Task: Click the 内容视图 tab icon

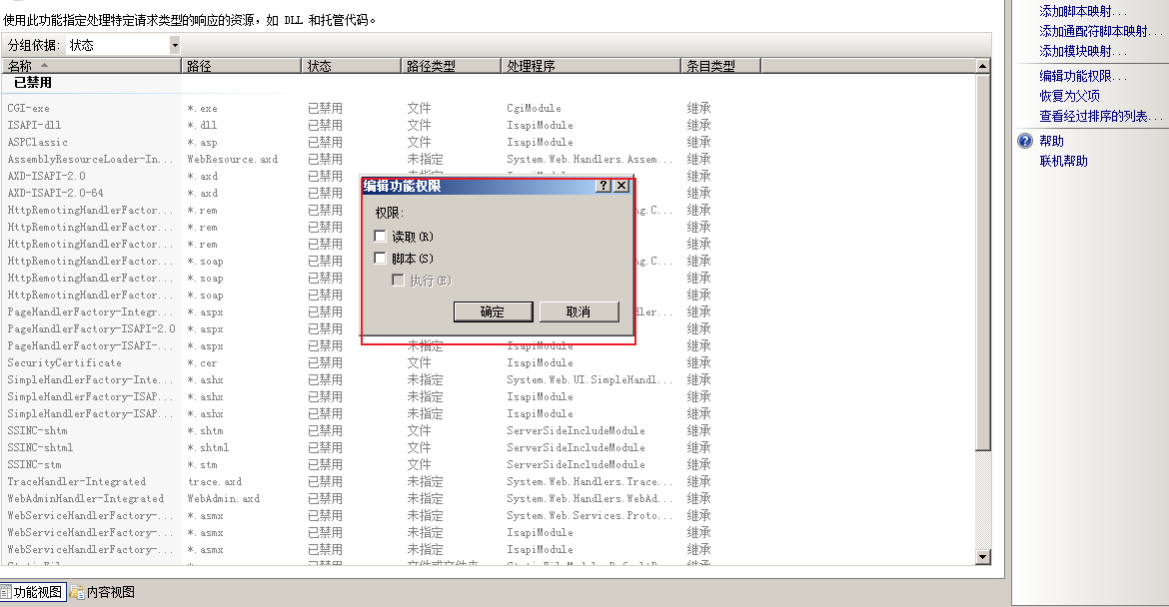Action: pos(77,592)
